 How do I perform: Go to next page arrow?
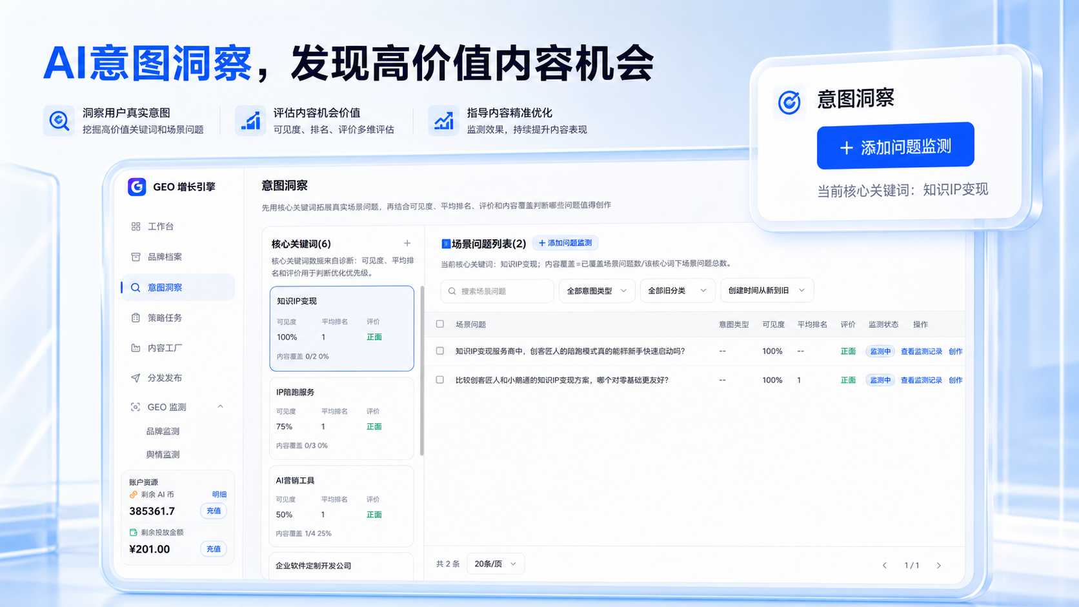[939, 566]
